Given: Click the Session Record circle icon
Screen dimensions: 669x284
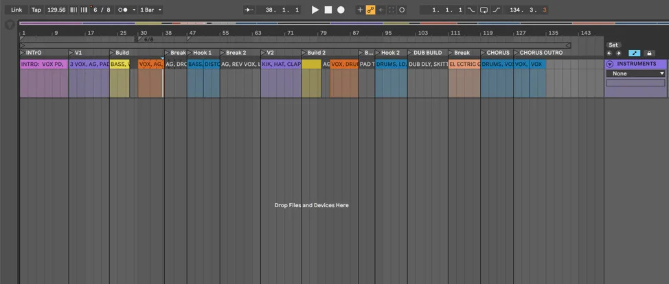Looking at the screenshot, I should click(x=402, y=10).
